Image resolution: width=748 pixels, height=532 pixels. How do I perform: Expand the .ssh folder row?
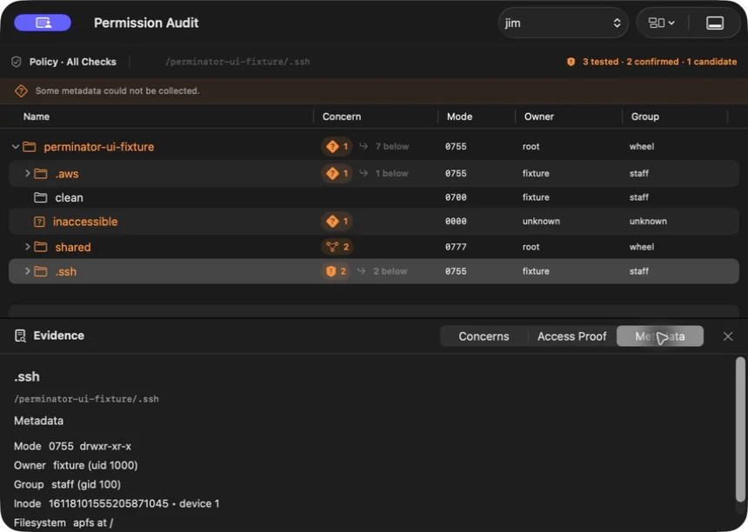27,270
